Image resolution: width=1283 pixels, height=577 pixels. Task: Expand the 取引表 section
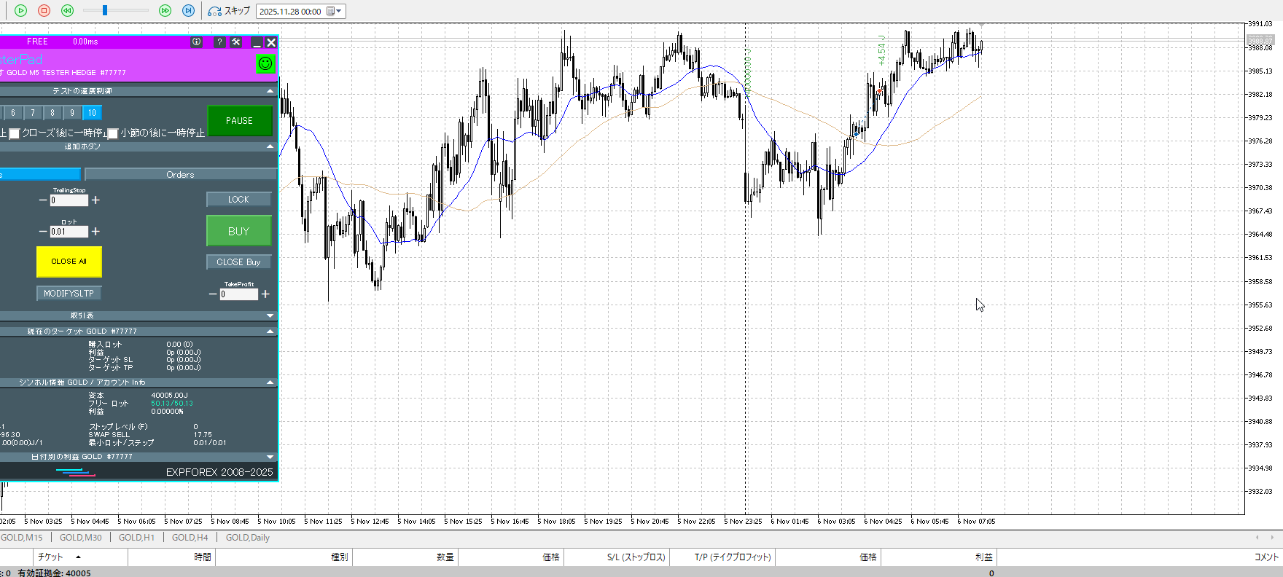[x=270, y=315]
